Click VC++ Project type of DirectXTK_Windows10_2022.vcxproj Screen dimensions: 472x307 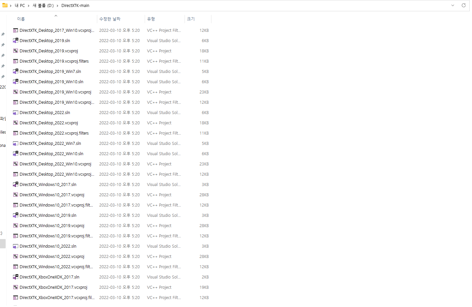[159, 257]
